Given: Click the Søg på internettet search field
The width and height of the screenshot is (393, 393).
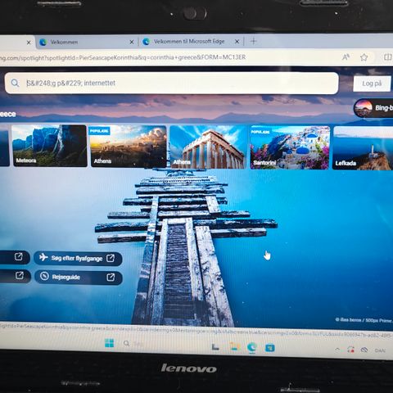Looking at the screenshot, I should (172, 84).
